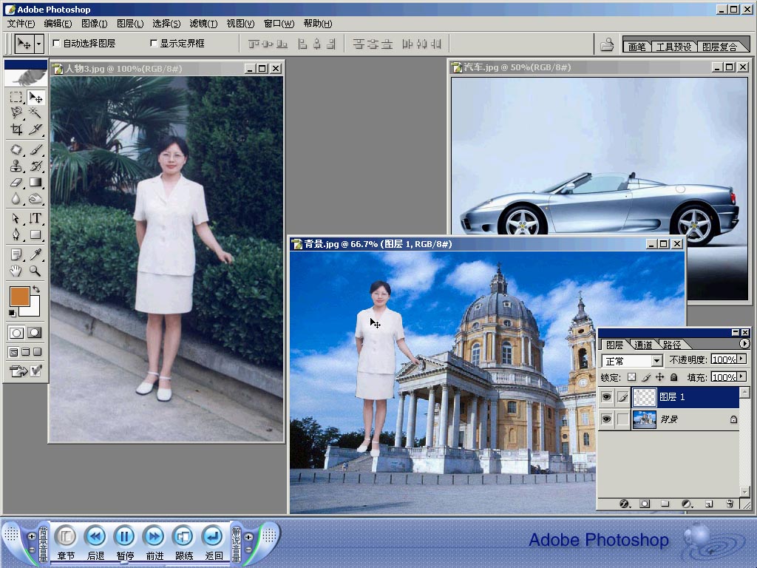Click the 前进 forward button
This screenshot has width=757, height=568.
pos(155,536)
